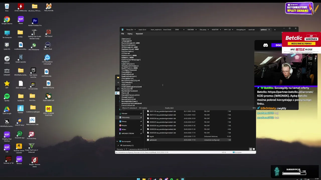Open File Explorer from the taskbar

click(x=144, y=179)
